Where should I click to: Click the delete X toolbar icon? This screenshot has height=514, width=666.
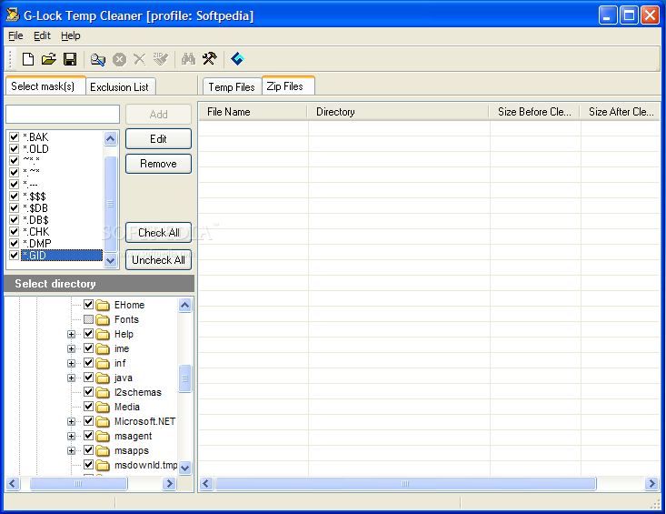tap(139, 59)
